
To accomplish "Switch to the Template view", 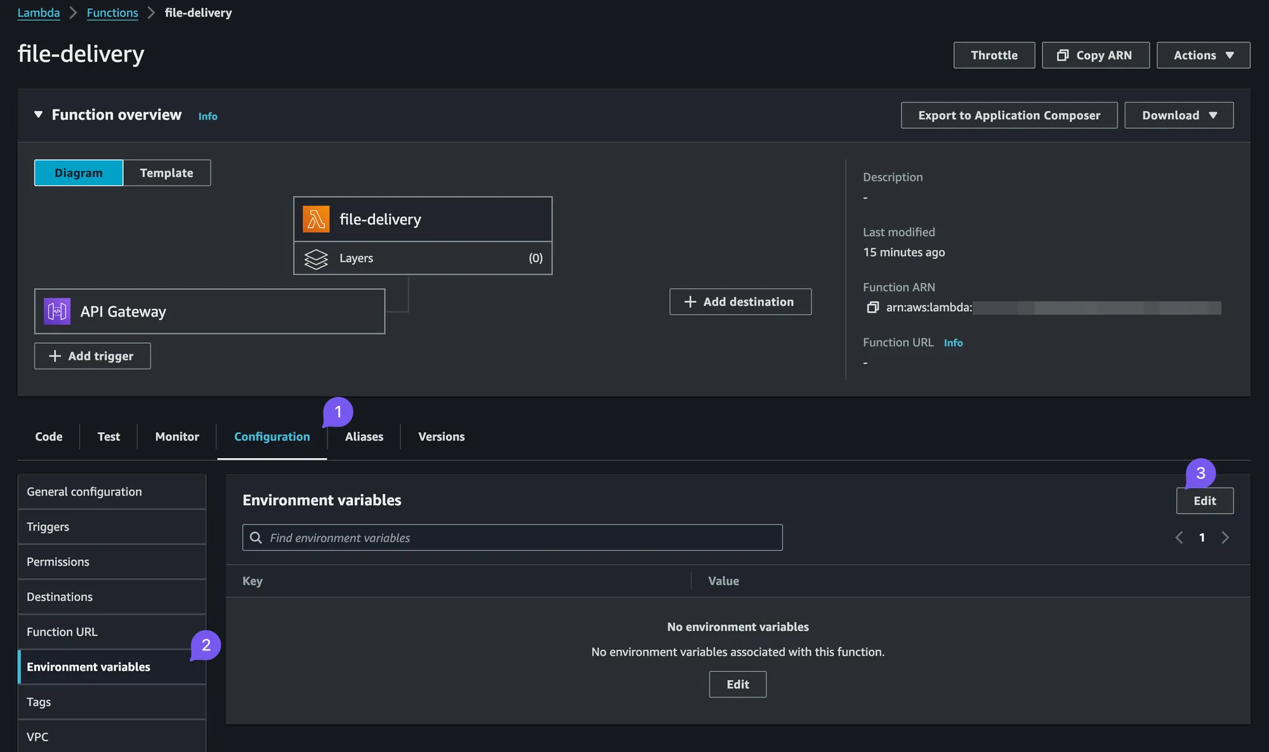I will 167,173.
